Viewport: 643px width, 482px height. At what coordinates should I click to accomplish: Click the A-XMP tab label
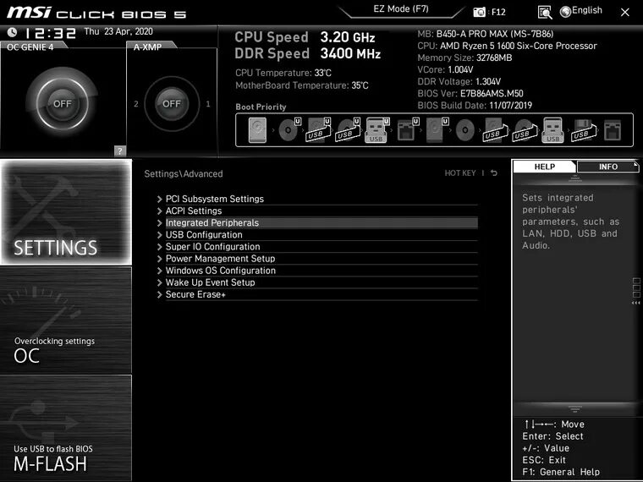pyautogui.click(x=147, y=47)
